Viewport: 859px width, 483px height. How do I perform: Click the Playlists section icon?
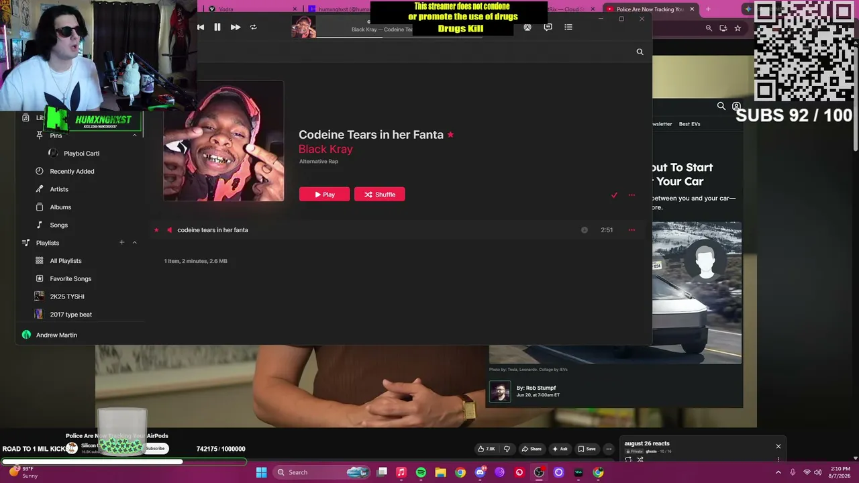(26, 243)
